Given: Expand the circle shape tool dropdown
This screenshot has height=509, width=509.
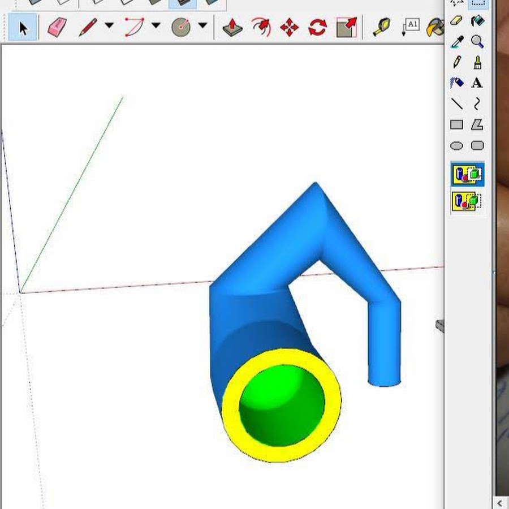Looking at the screenshot, I should pyautogui.click(x=202, y=26).
